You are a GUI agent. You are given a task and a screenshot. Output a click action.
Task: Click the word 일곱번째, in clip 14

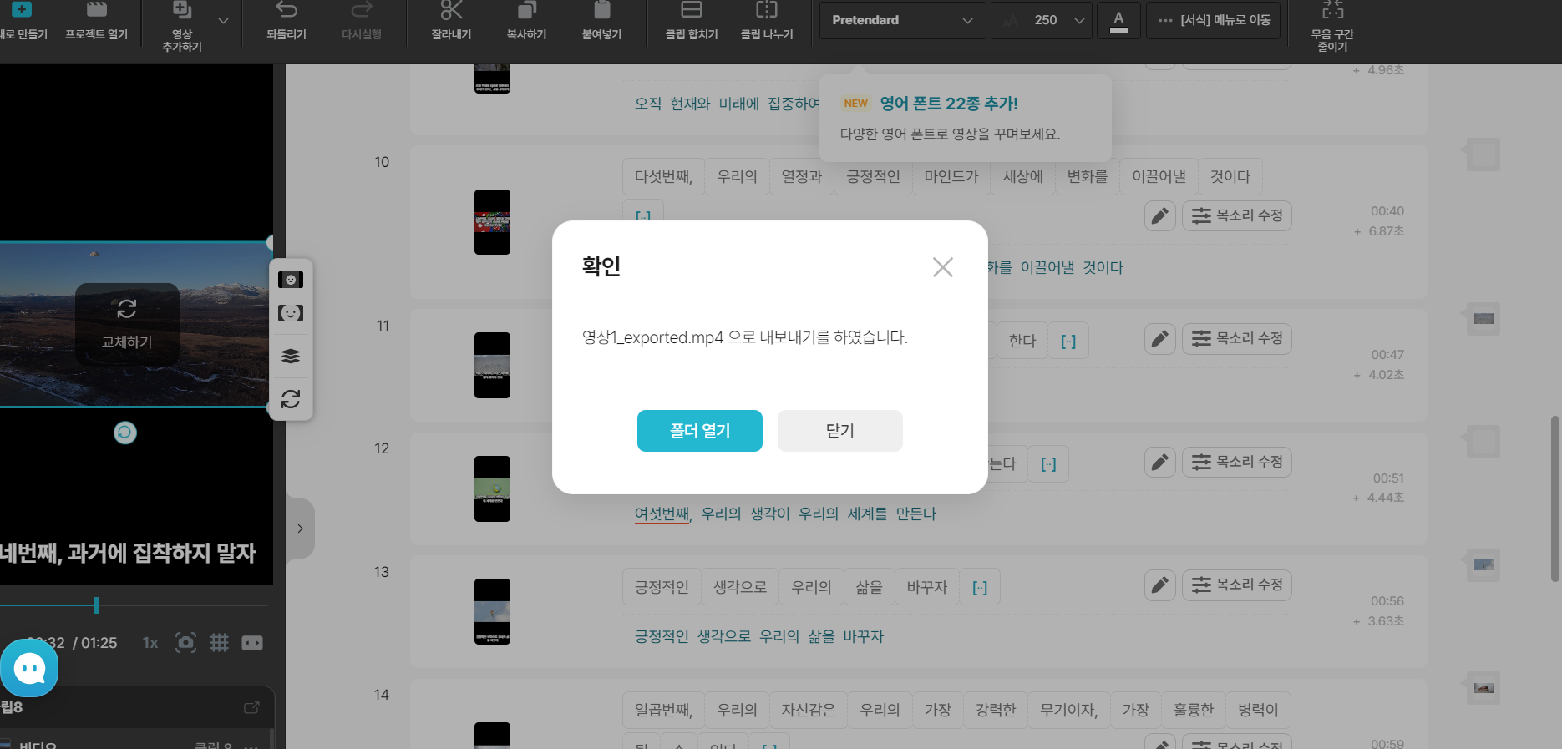663,710
